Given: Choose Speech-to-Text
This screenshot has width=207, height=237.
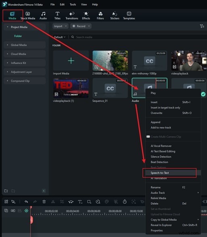Looking at the screenshot, I should 173,173.
